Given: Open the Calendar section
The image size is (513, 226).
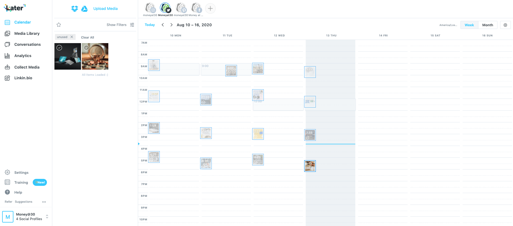Looking at the screenshot, I should click(23, 22).
